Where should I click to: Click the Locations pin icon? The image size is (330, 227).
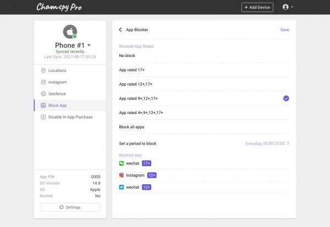(43, 71)
